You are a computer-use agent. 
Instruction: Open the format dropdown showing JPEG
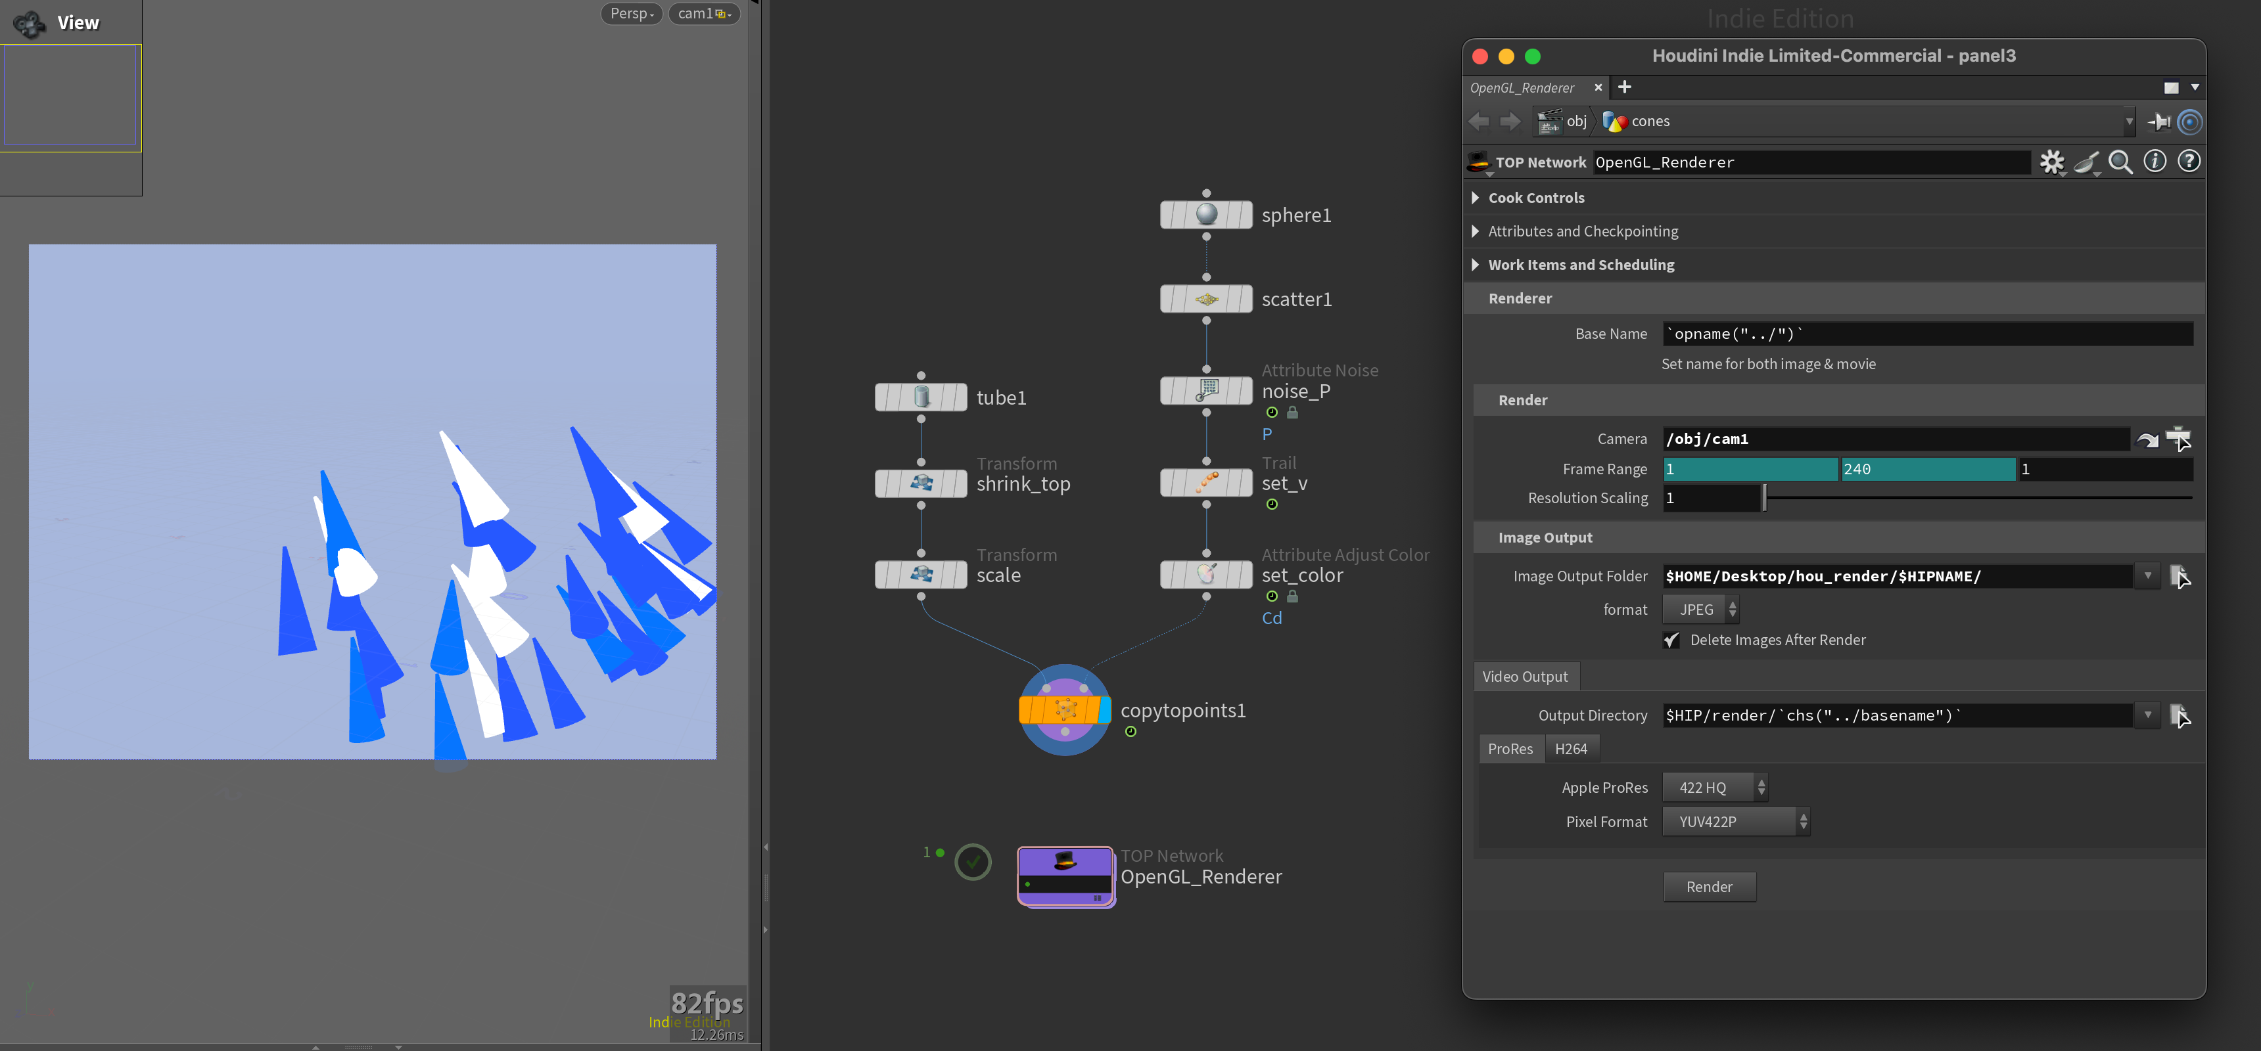[1699, 608]
